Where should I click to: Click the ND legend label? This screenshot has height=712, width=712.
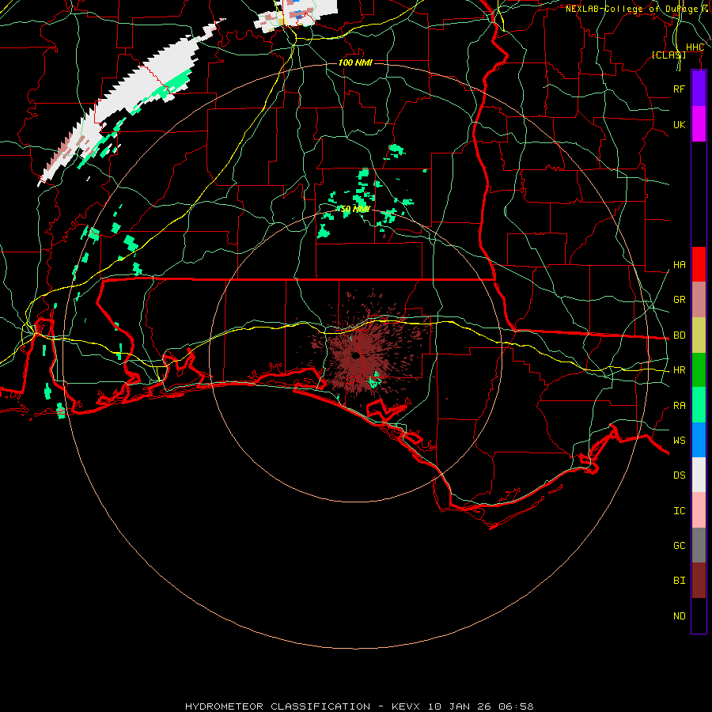coord(679,616)
